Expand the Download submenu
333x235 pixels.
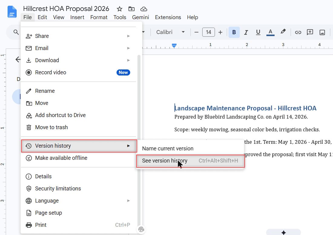pyautogui.click(x=79, y=60)
